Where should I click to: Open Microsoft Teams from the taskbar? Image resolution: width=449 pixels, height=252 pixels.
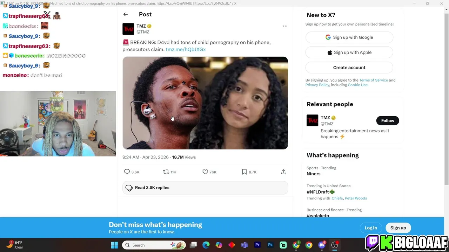(x=244, y=245)
